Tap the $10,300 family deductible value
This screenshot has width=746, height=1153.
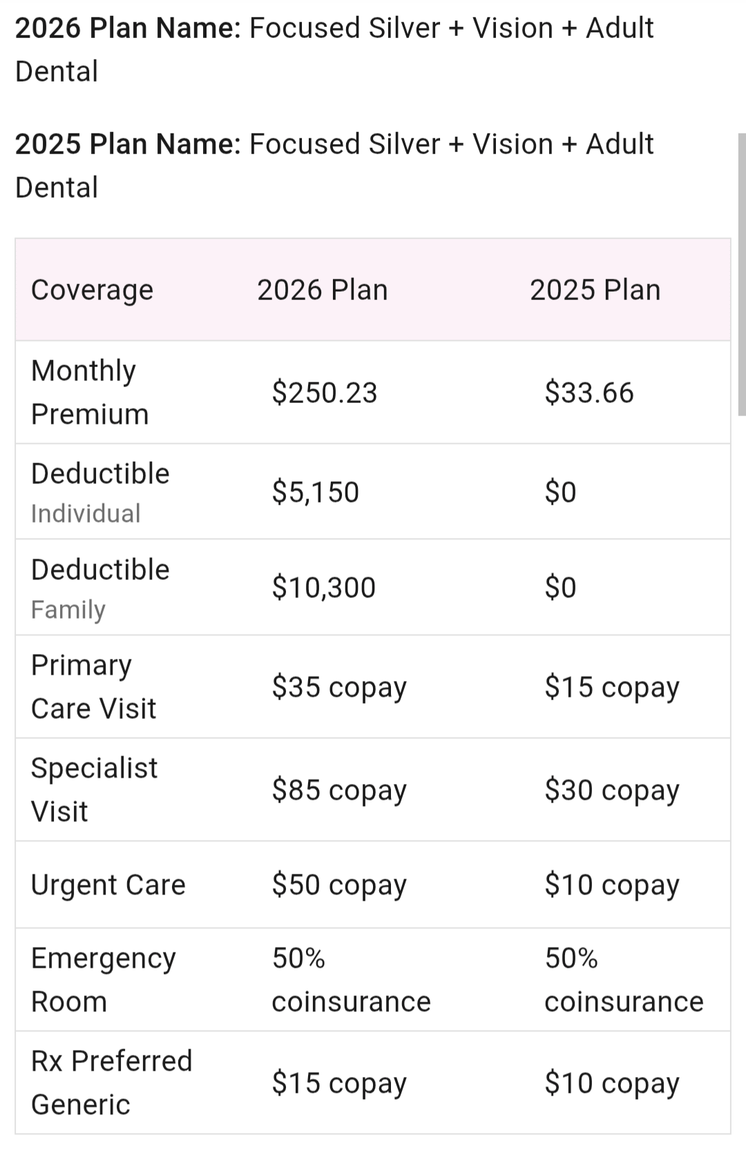tap(323, 588)
